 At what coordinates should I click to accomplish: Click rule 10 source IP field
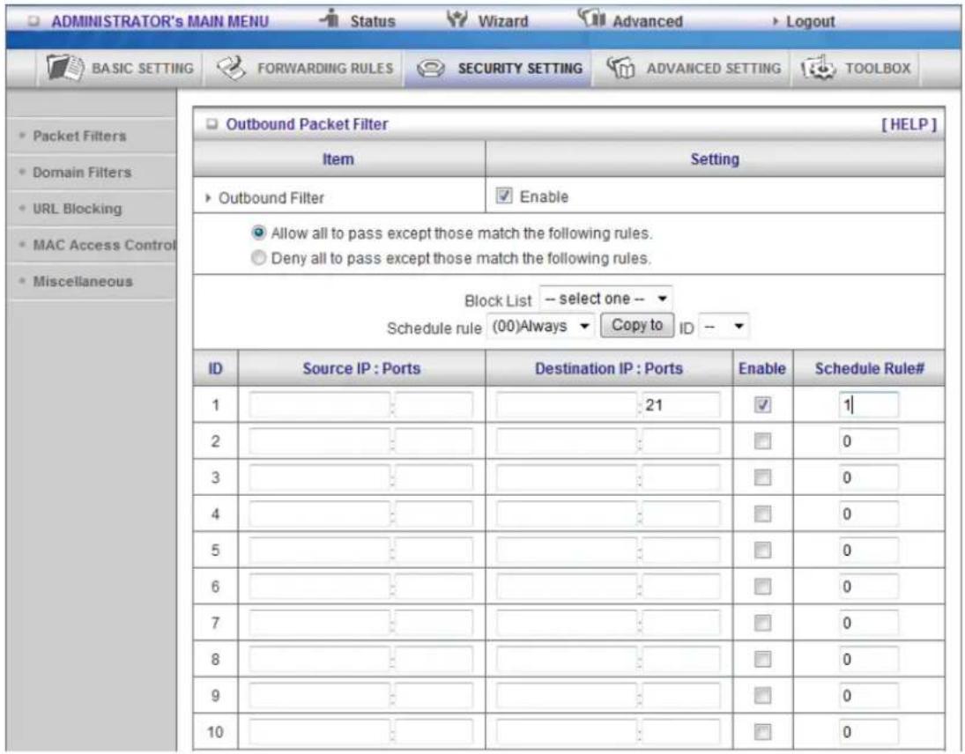coord(319,732)
